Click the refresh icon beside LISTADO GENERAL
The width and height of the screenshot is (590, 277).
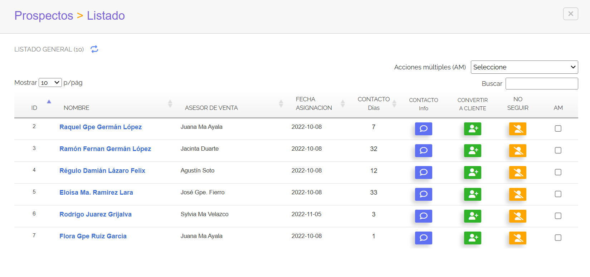[x=94, y=49]
